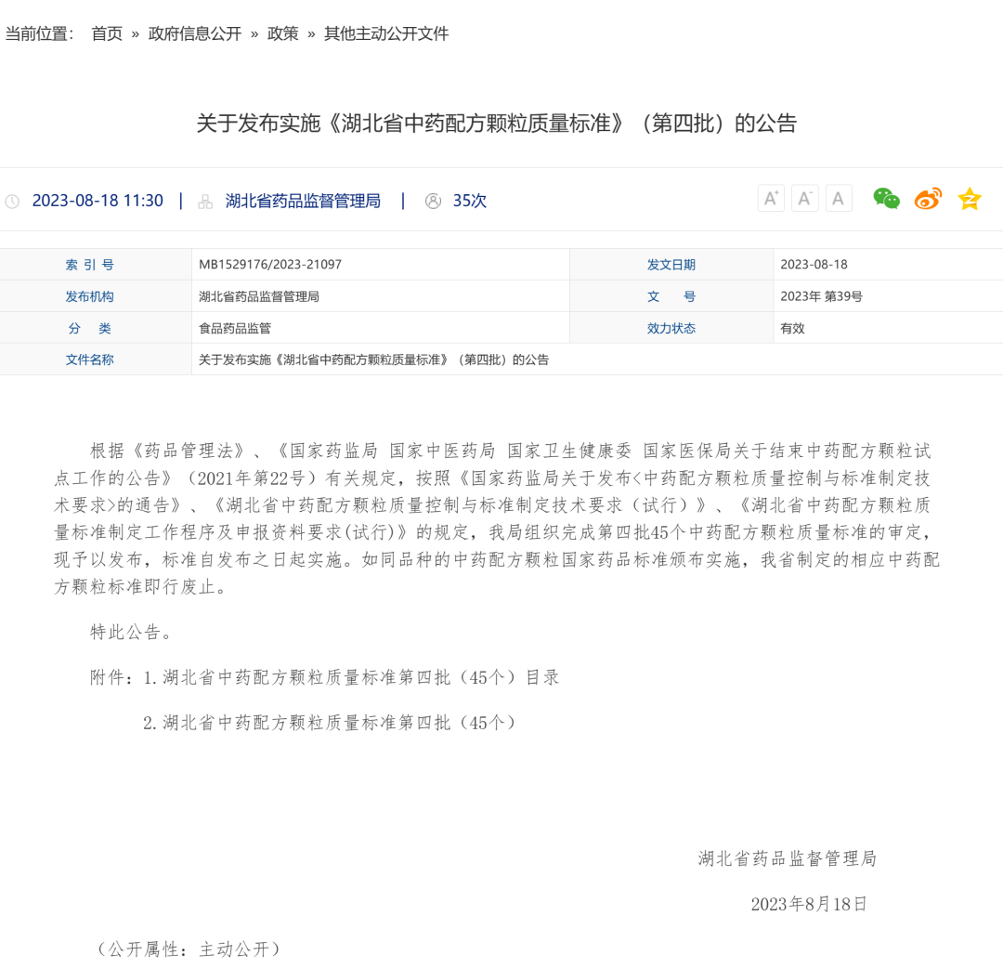Click the notice title heading
Image resolution: width=1003 pixels, height=968 pixels.
pyautogui.click(x=496, y=123)
